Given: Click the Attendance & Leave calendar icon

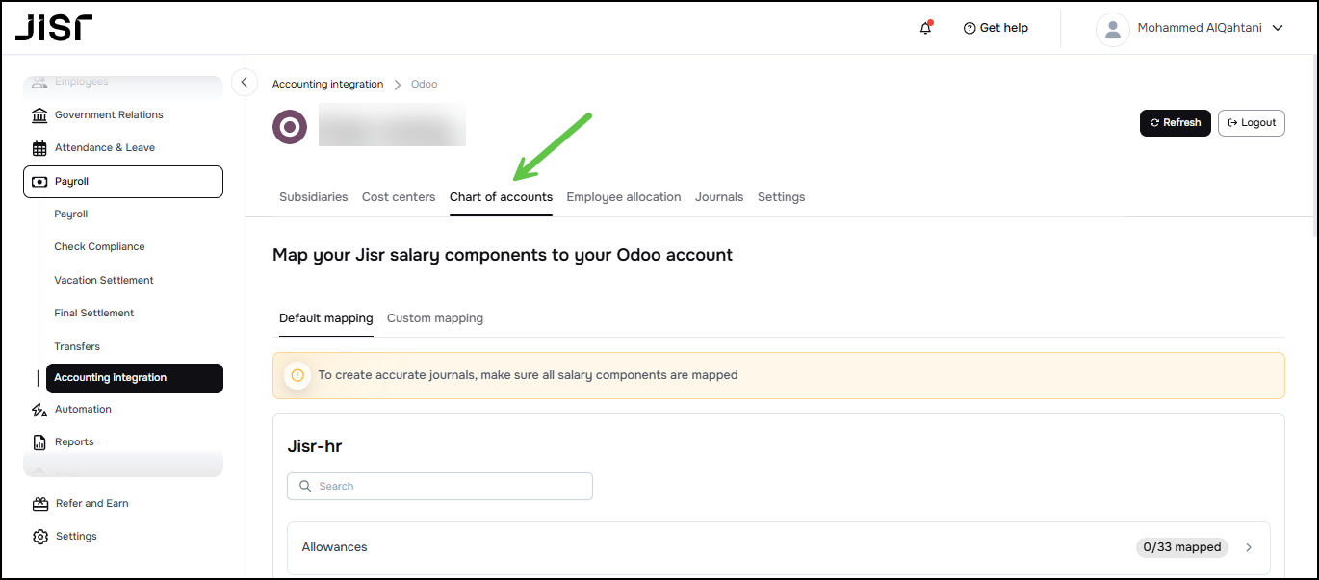Looking at the screenshot, I should [39, 148].
